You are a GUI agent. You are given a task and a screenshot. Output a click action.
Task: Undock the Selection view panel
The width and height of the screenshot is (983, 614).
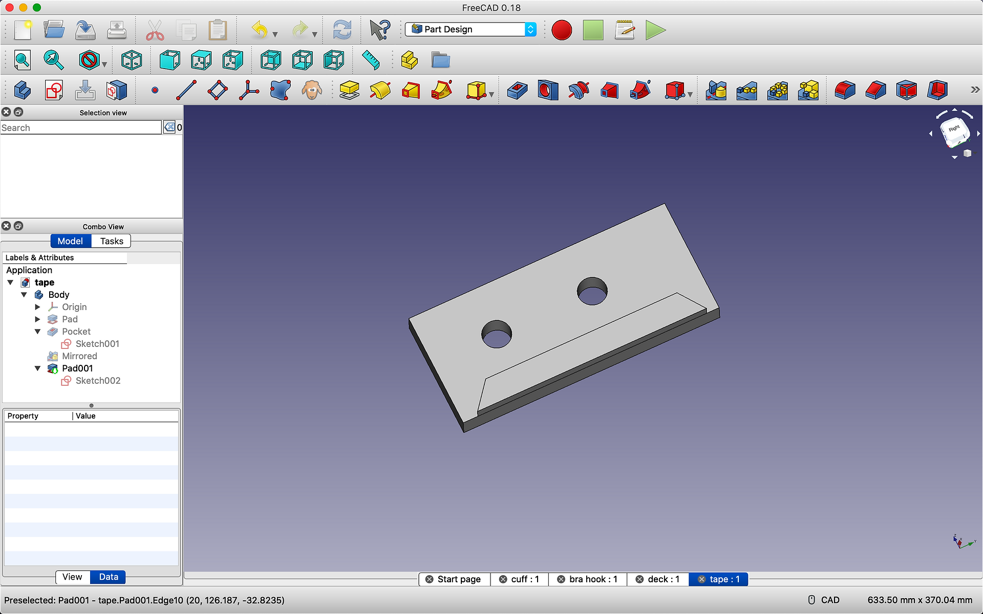click(x=18, y=112)
